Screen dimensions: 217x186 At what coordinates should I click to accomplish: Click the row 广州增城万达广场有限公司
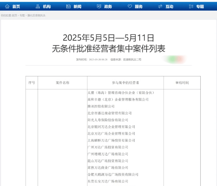coord(108,154)
